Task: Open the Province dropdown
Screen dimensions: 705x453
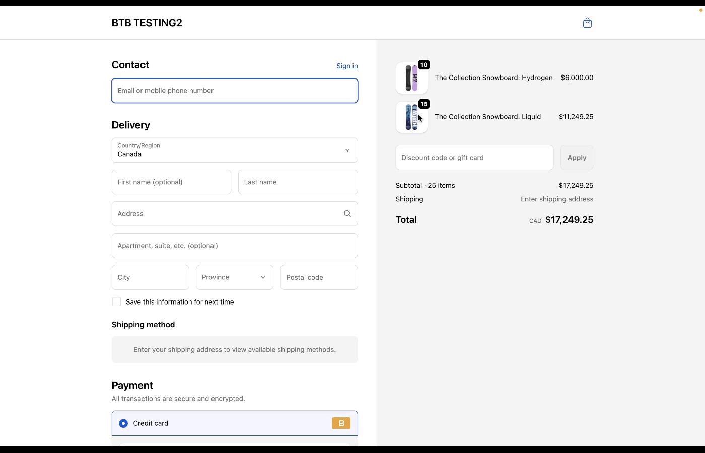Action: (x=235, y=277)
